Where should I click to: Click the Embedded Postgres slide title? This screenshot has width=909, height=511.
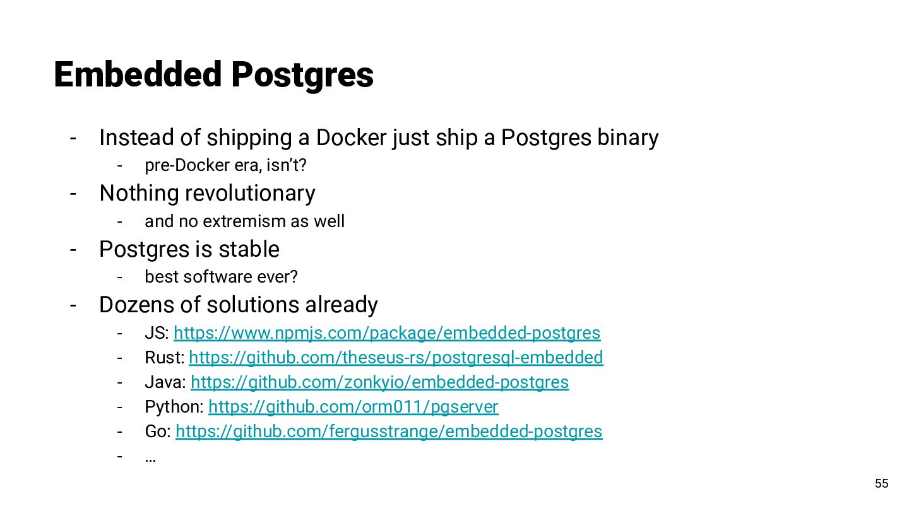pos(214,75)
